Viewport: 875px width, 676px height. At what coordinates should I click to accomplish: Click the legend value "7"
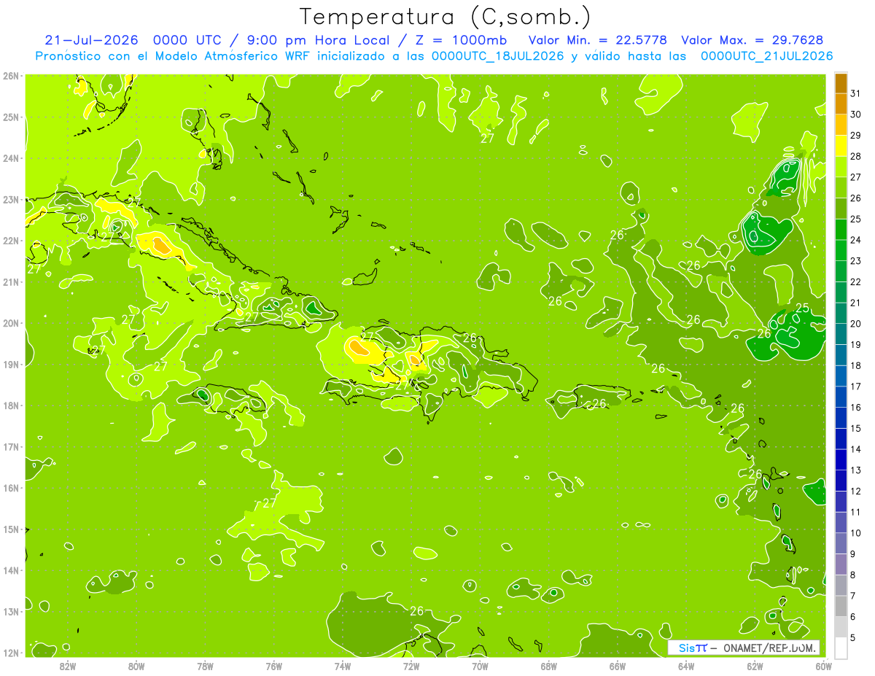tap(853, 596)
